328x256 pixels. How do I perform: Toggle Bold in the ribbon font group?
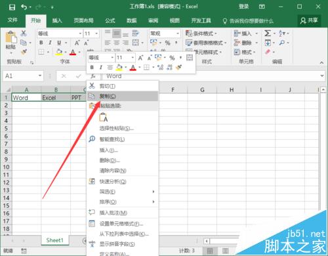tap(41, 43)
